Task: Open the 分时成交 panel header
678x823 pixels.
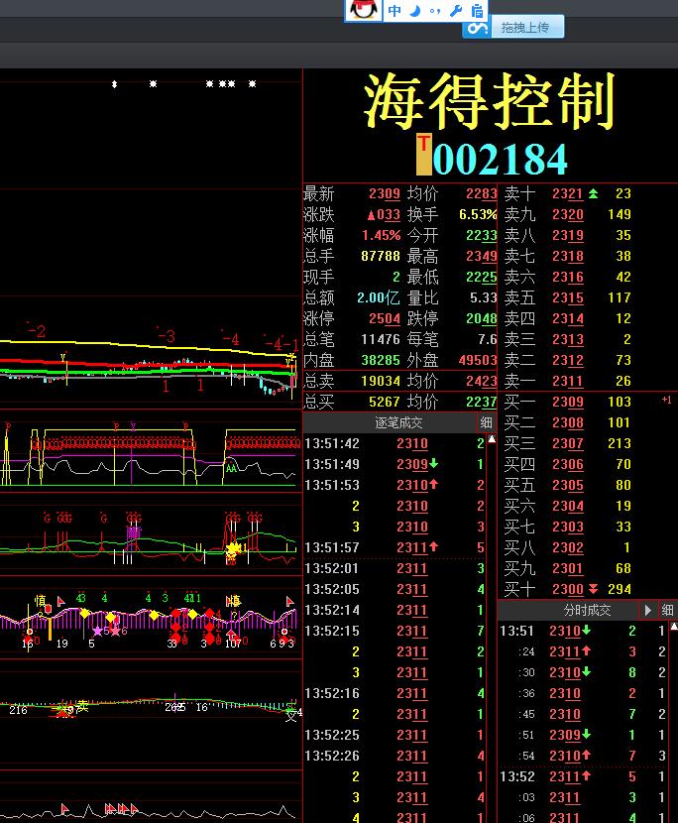Action: coord(587,610)
